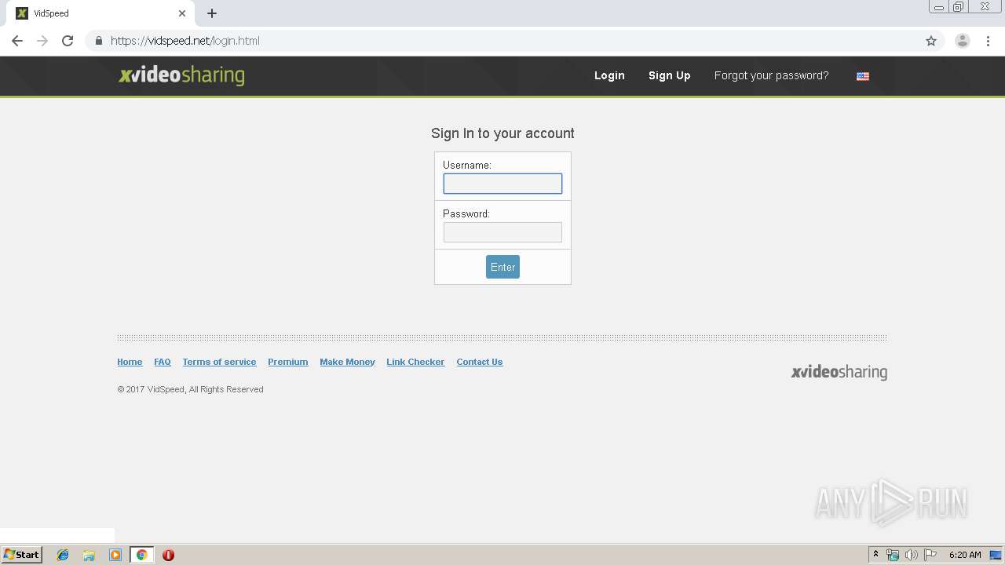Image resolution: width=1005 pixels, height=565 pixels.
Task: Open the media player taskbar icon
Action: point(115,555)
